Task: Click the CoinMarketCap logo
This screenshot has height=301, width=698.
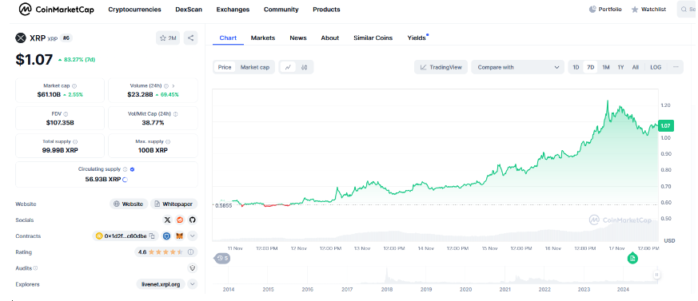Action: pos(57,9)
